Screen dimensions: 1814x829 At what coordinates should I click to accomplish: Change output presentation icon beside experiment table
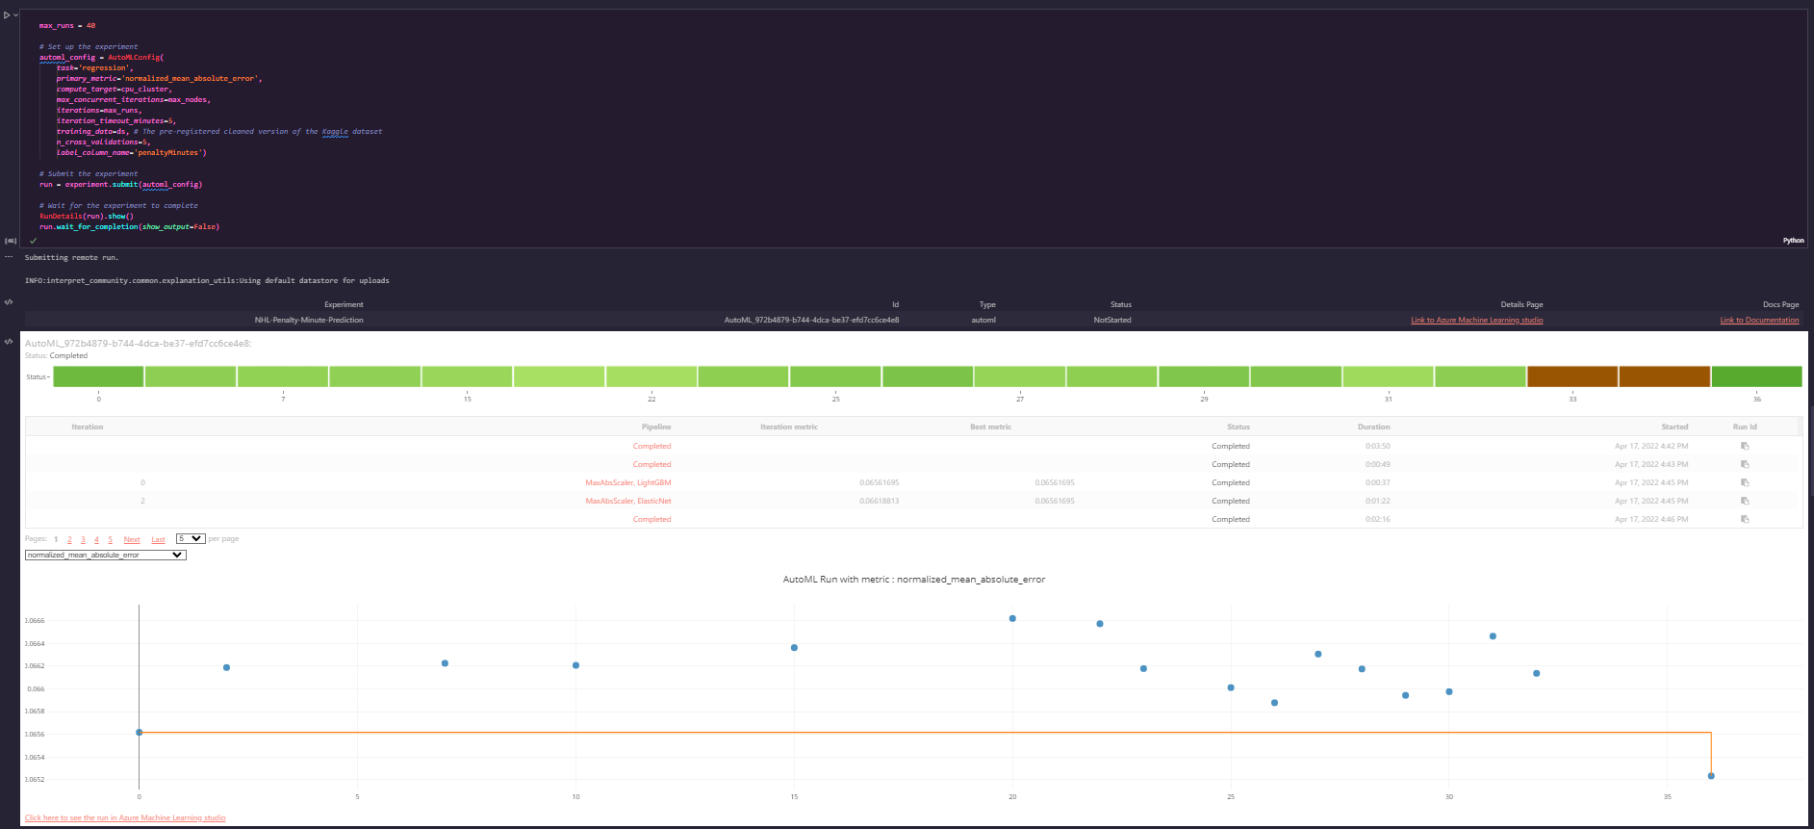pyautogui.click(x=9, y=302)
